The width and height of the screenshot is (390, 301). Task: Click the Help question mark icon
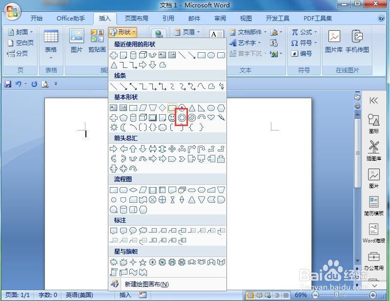pyautogui.click(x=381, y=18)
